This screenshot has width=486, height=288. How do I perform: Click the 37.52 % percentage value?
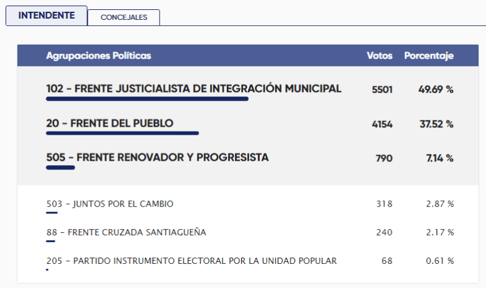(x=436, y=124)
